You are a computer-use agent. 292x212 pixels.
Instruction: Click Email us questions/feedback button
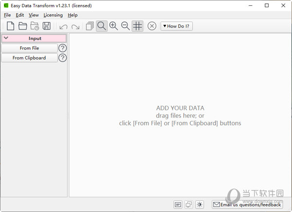pyautogui.click(x=247, y=205)
